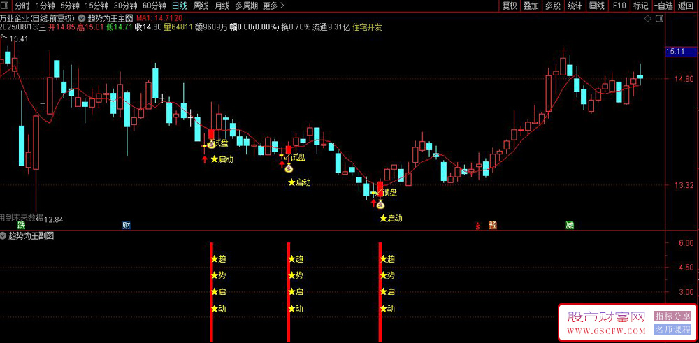Switch to the 60分钟 period
The image size is (699, 343).
click(x=154, y=6)
